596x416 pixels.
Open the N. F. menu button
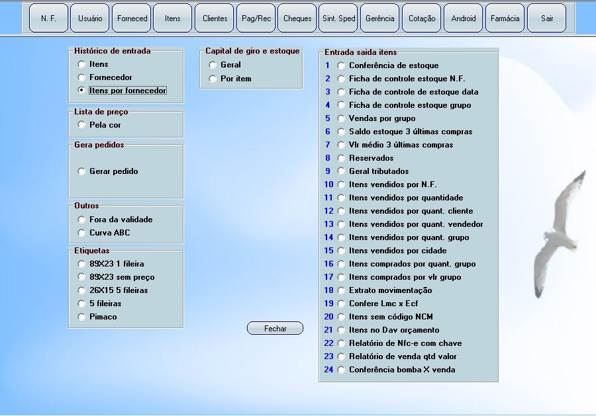point(48,19)
